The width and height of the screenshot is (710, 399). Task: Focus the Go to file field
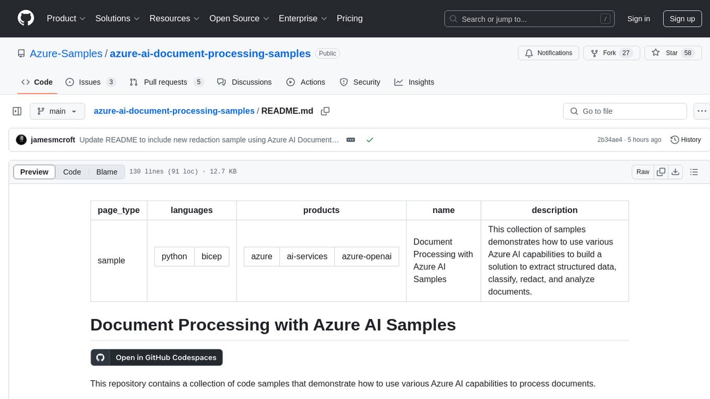625,111
